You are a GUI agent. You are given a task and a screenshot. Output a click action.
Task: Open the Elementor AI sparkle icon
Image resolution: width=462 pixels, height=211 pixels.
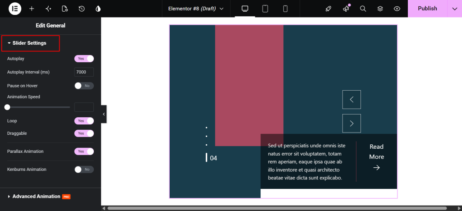click(48, 9)
